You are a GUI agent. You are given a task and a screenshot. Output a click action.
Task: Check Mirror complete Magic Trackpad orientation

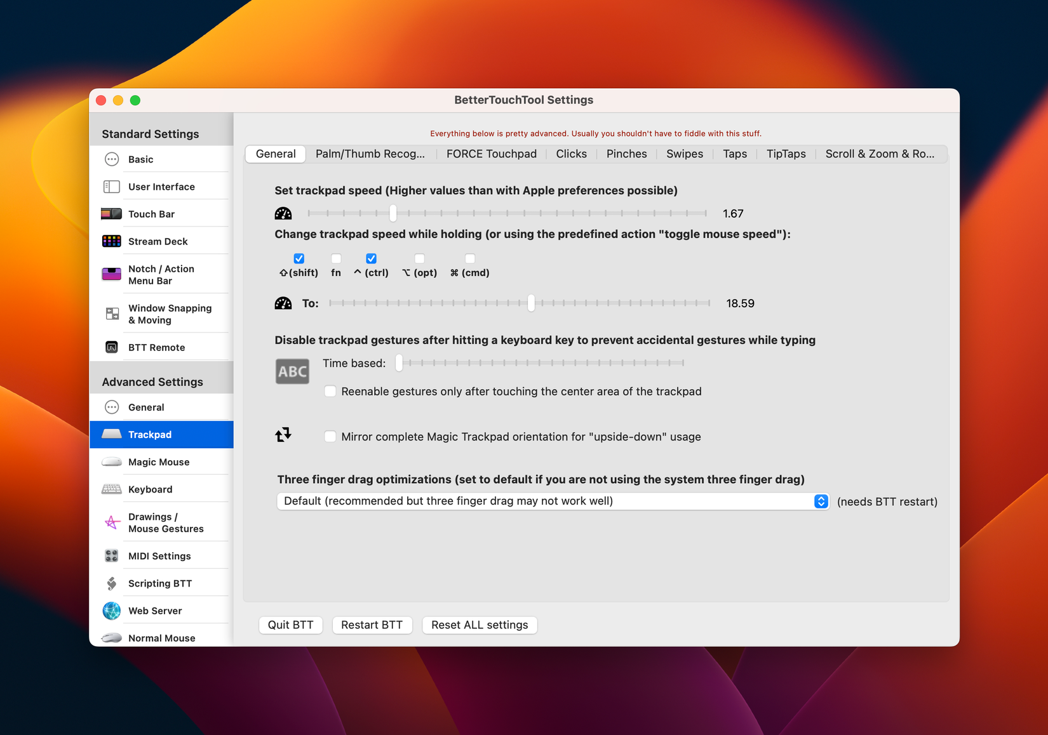(x=330, y=437)
